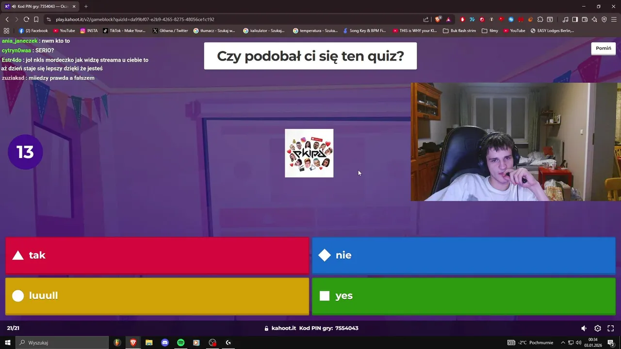The width and height of the screenshot is (621, 349).
Task: Open the red hand extension icon
Action: tap(462, 19)
